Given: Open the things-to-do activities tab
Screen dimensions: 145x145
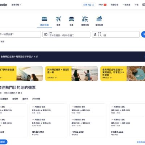Looking at the screenshot, I should pyautogui.click(x=99, y=21).
